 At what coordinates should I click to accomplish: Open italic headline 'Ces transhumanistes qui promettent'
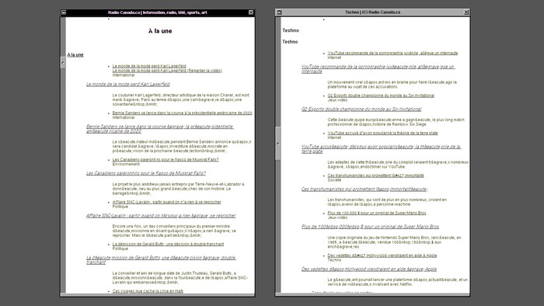point(364,190)
